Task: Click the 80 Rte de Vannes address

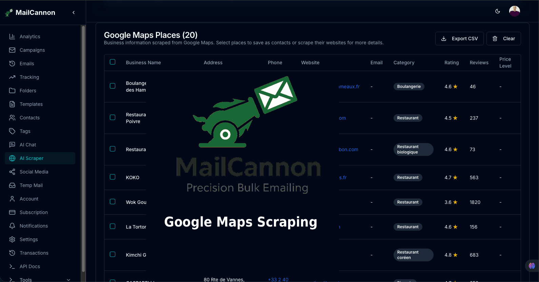Action: pos(224,279)
